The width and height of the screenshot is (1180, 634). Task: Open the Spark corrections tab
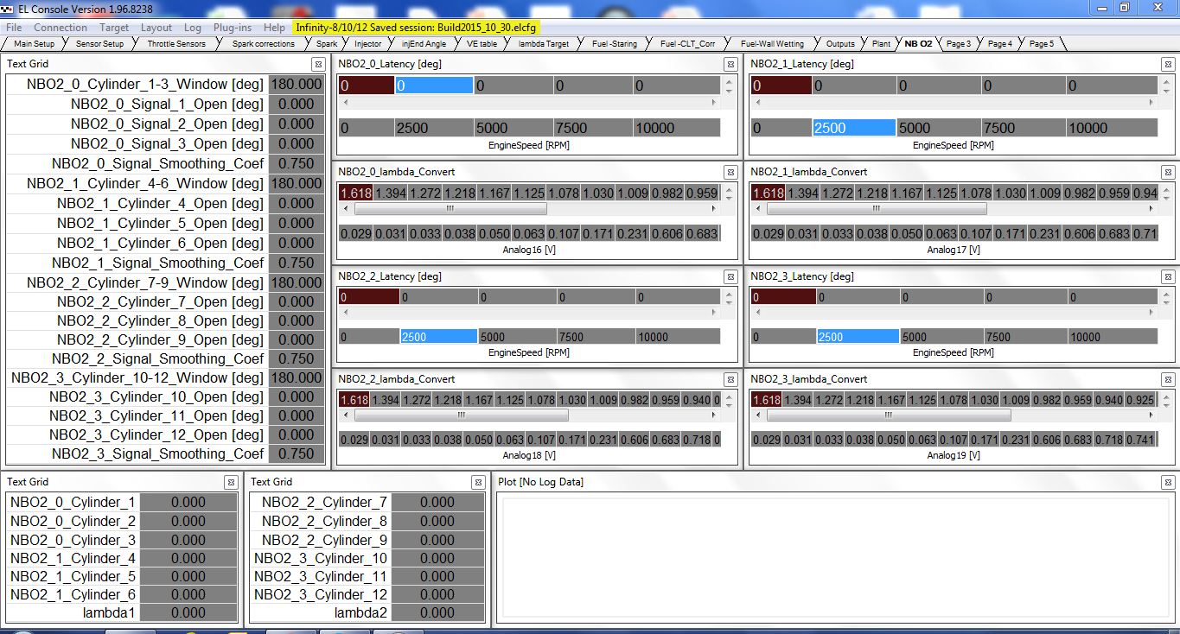pyautogui.click(x=263, y=43)
